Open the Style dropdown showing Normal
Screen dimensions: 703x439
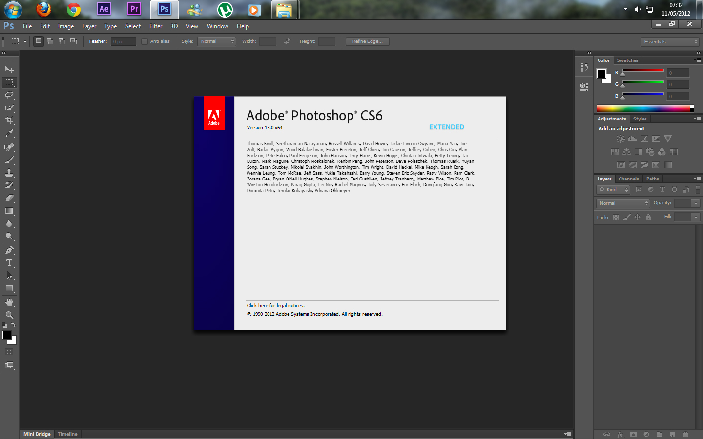point(217,41)
